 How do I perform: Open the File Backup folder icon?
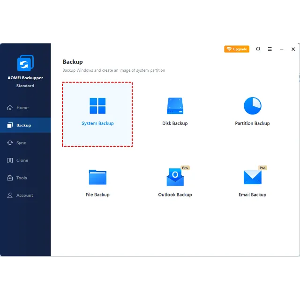[97, 177]
